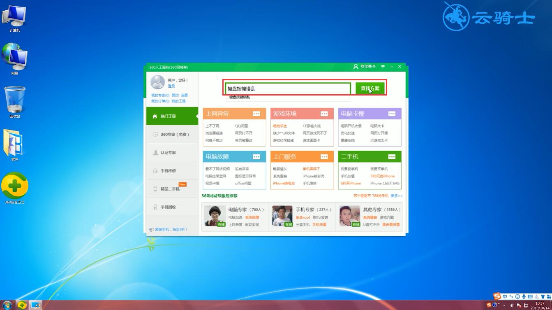
Task: Open the 手机维修 sidebar tab
Action: 172,170
